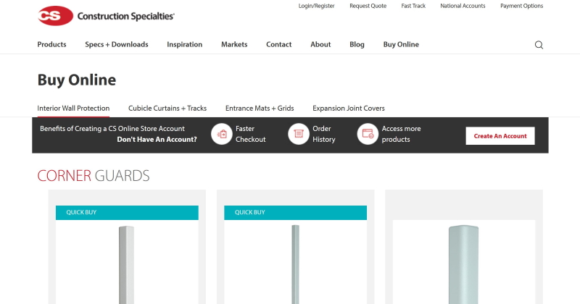Click the Order History icon
The image size is (580, 304).
pyautogui.click(x=299, y=134)
